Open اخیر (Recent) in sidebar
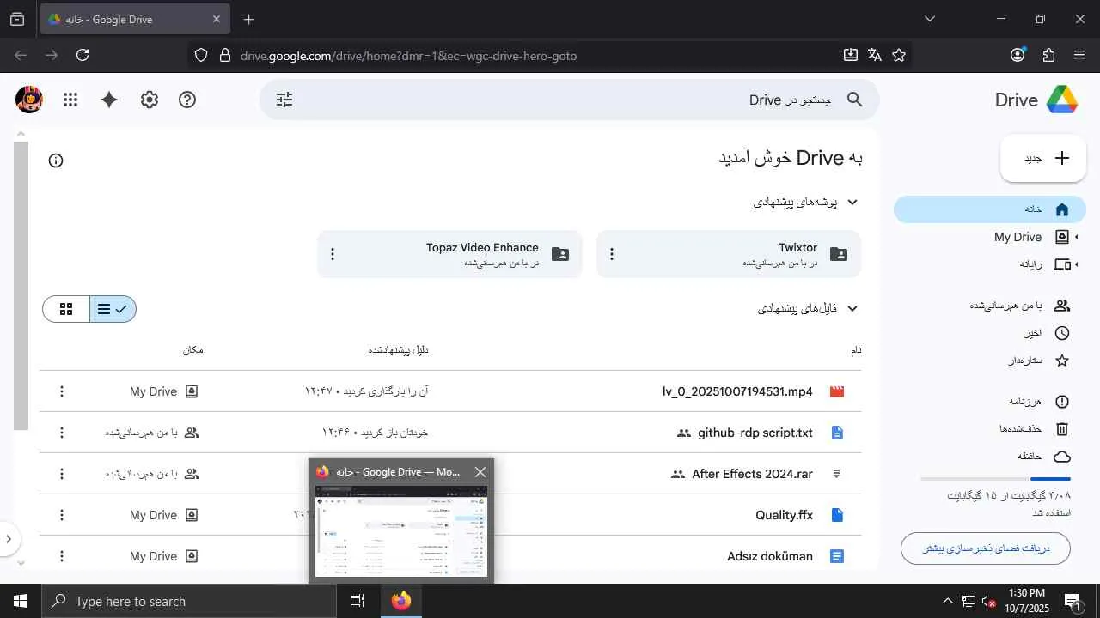The image size is (1100, 618). (x=990, y=333)
